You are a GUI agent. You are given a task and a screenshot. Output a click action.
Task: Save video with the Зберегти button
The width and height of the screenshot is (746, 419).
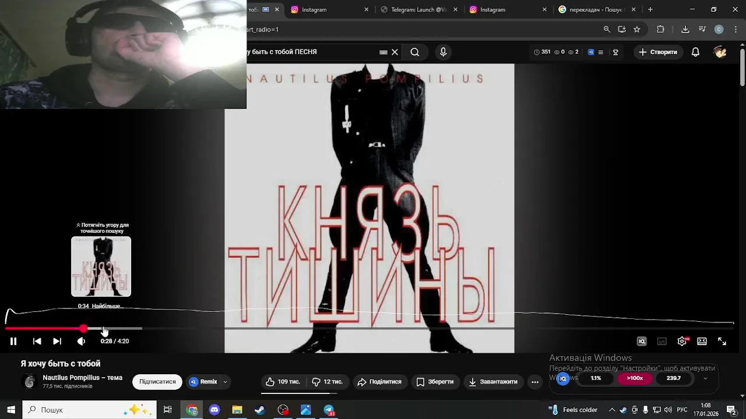pos(435,382)
